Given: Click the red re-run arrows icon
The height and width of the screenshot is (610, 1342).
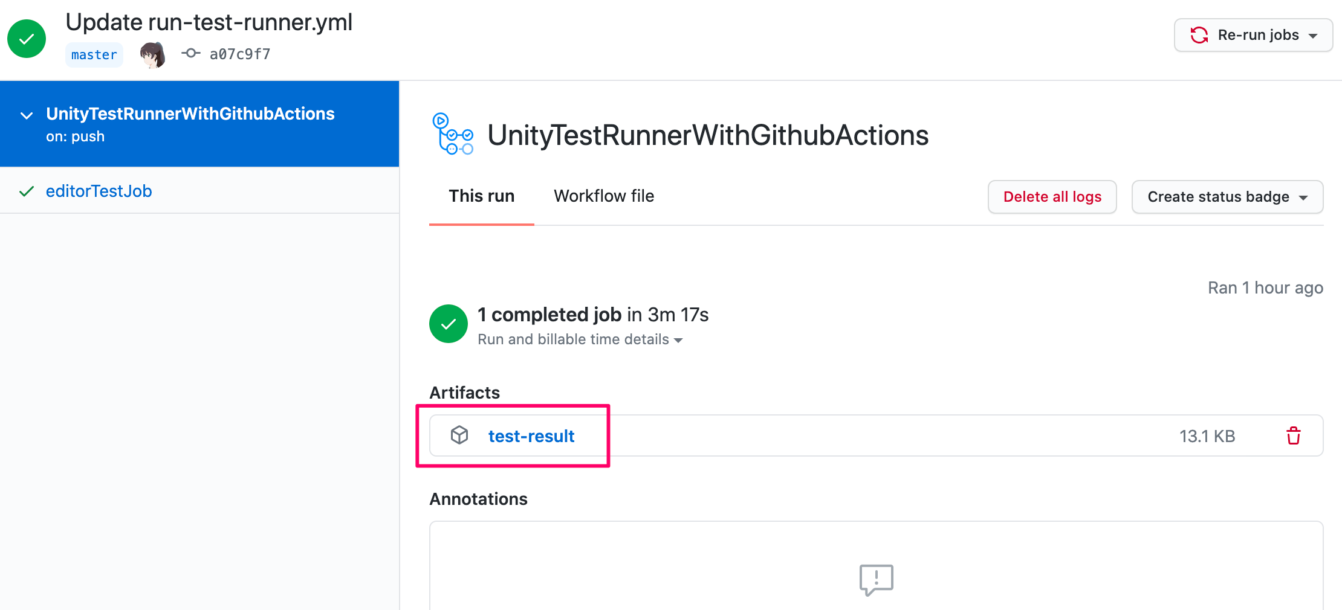Looking at the screenshot, I should (x=1199, y=35).
